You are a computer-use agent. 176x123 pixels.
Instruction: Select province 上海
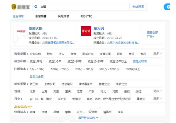(x=44, y=92)
